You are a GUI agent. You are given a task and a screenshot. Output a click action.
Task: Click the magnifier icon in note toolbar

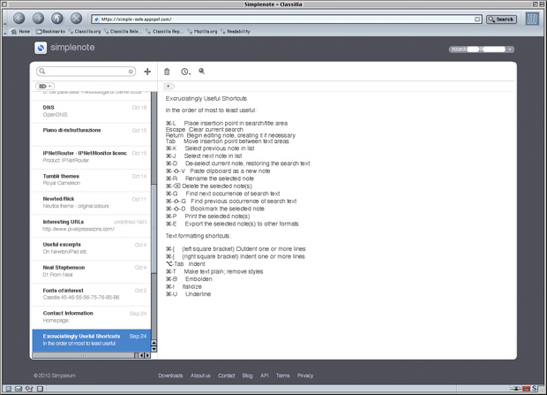(202, 71)
